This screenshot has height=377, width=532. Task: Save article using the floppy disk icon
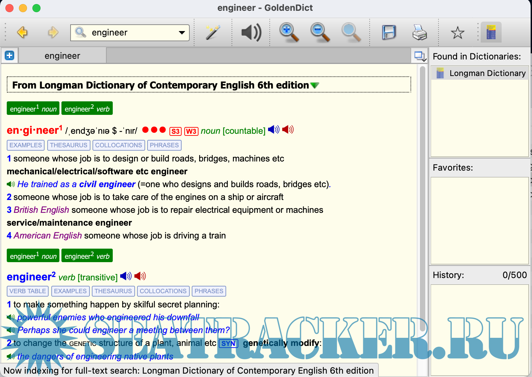(x=389, y=32)
